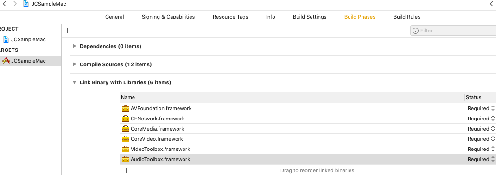Select the VideoToolbox.framework row
496x175 pixels.
coord(308,149)
